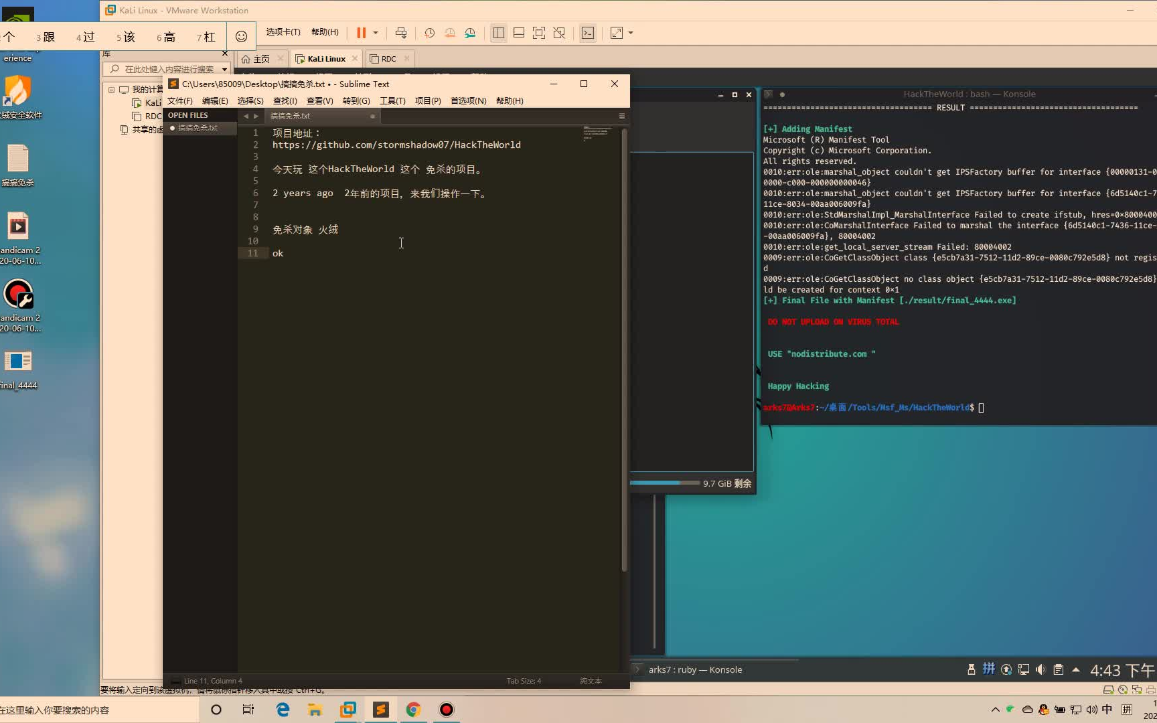Open the 帮助(H) menu in VMware toolbar

[x=325, y=32]
